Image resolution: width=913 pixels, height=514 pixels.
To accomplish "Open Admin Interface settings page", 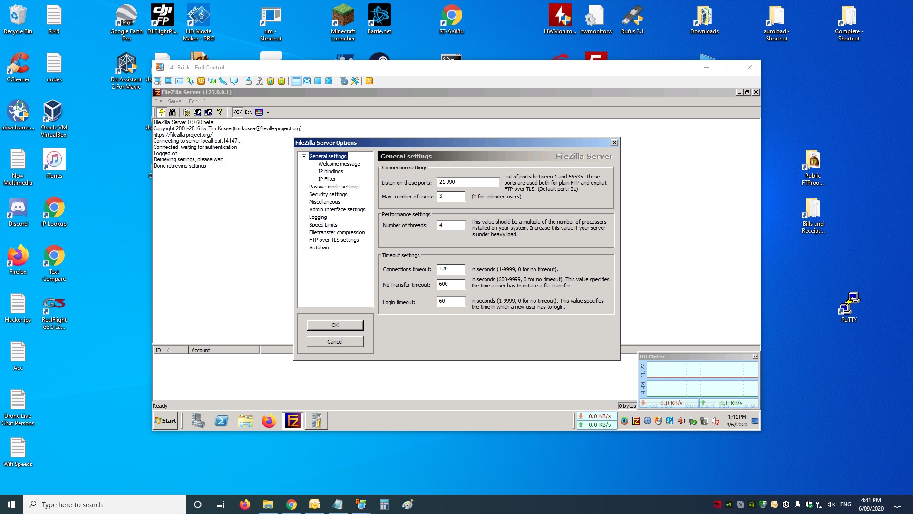I will point(337,209).
